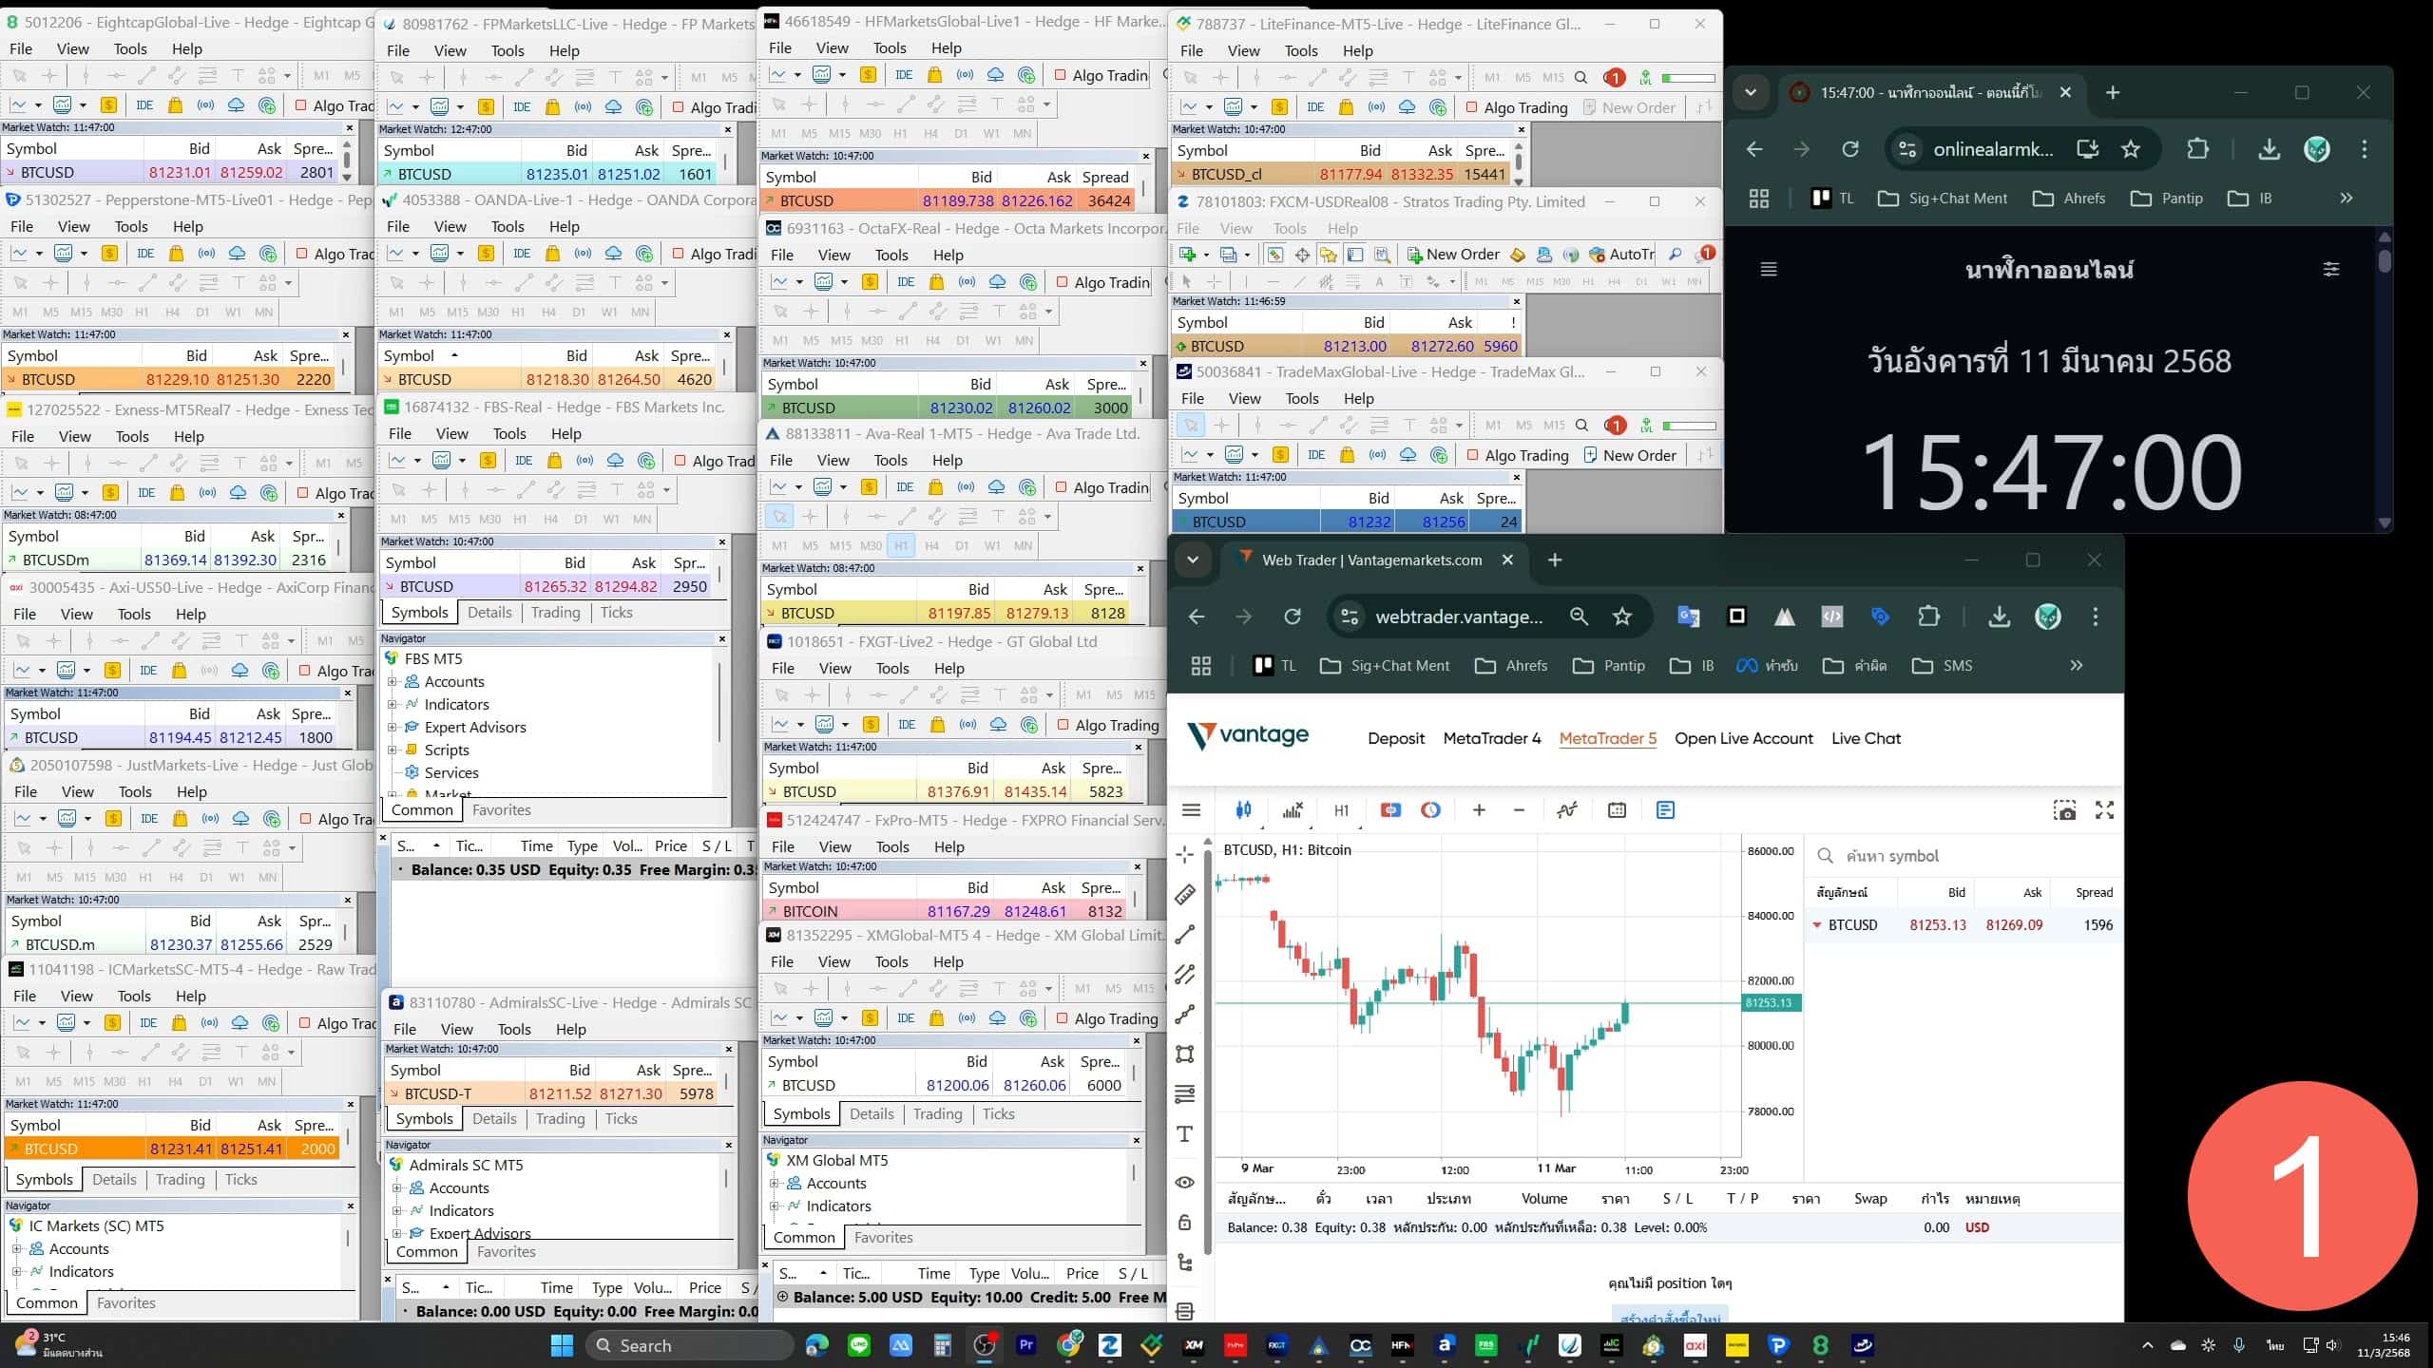
Task: Click VPS cloud icon in Ava-Real window
Action: click(996, 487)
